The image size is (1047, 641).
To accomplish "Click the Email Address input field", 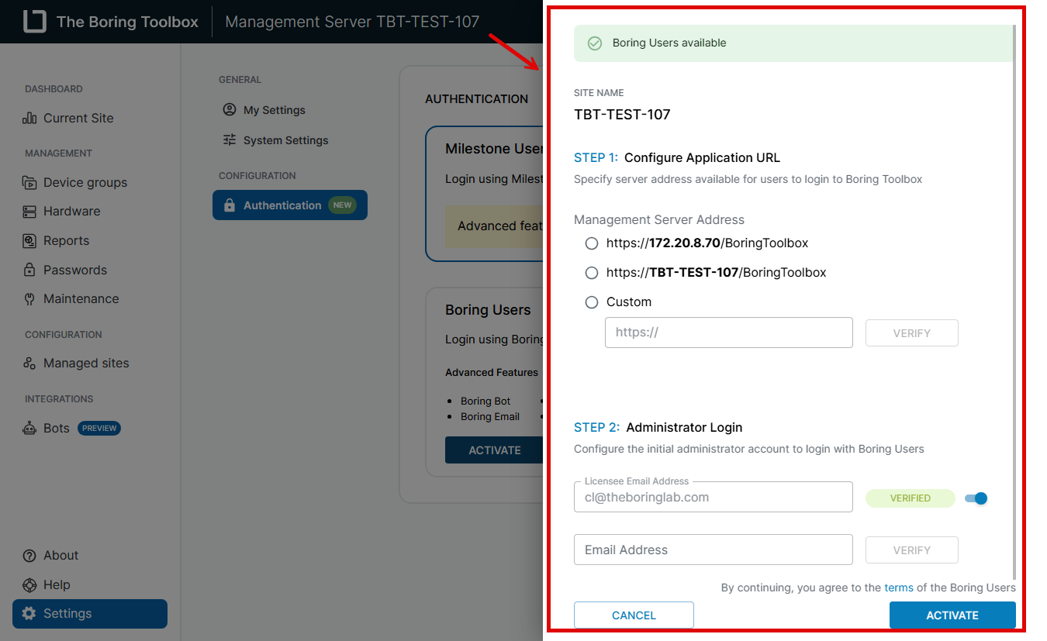I will (713, 550).
